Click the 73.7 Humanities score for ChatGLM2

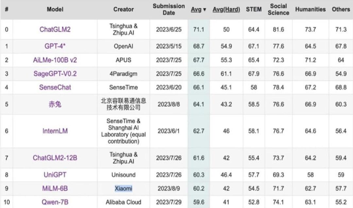click(x=310, y=29)
